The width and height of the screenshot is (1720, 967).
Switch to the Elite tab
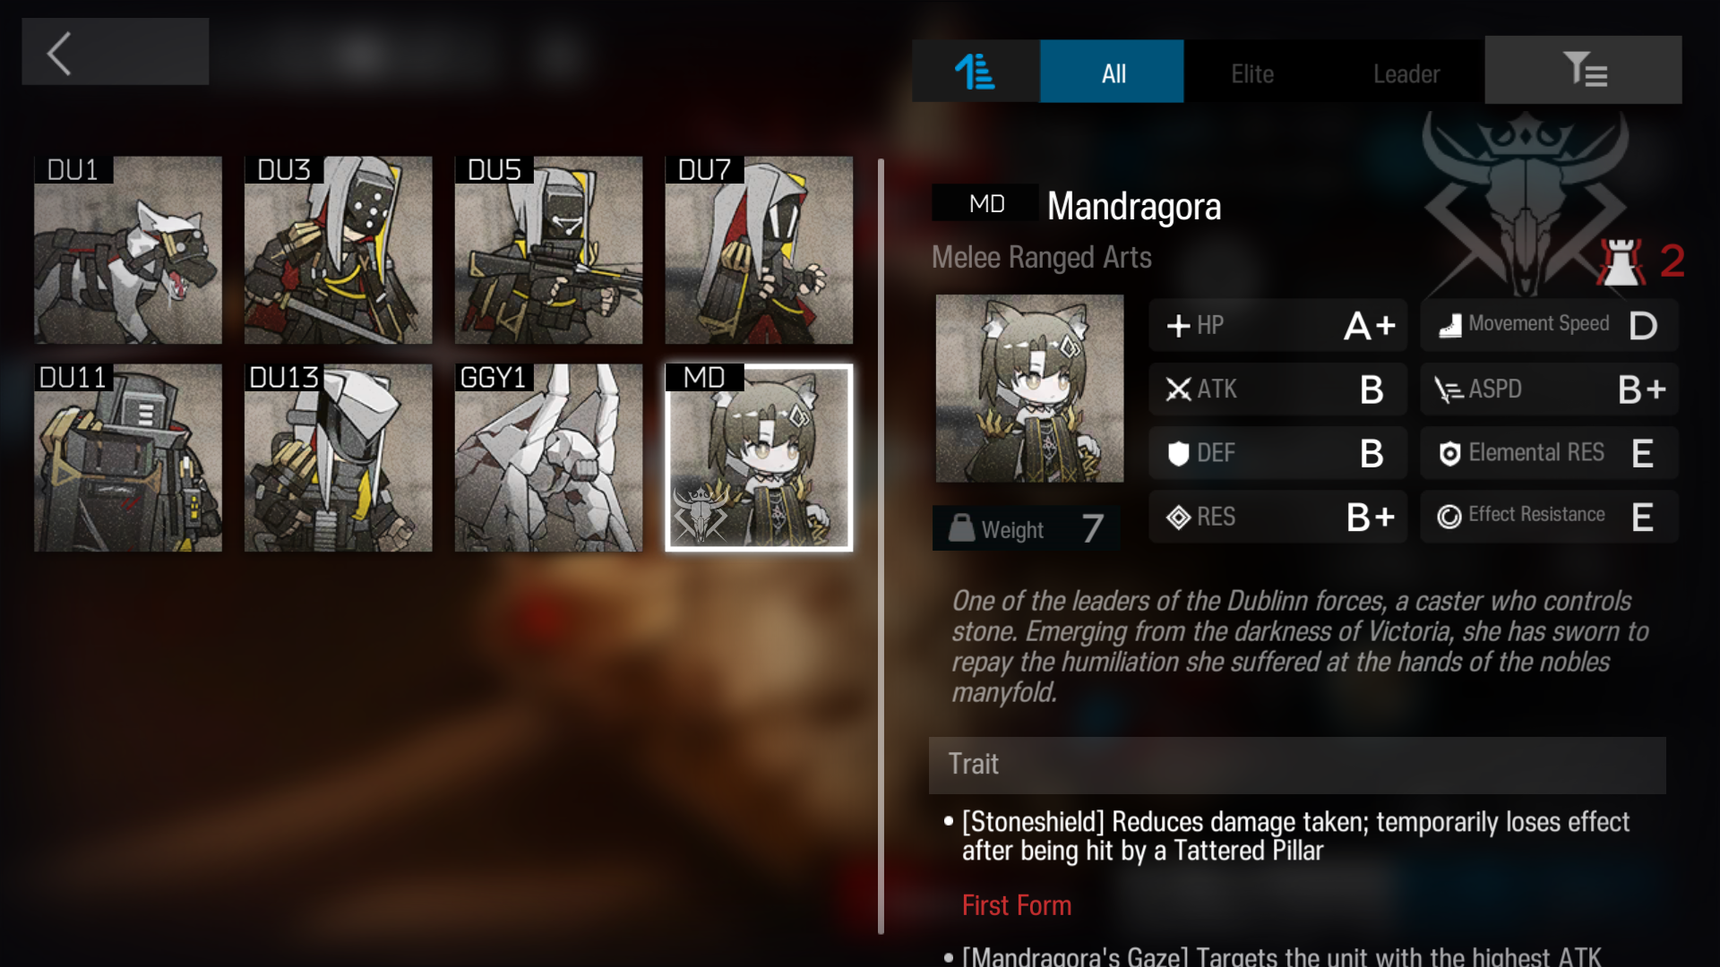(1251, 73)
